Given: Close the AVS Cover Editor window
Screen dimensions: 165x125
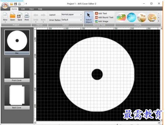Looking at the screenshot, I should [159, 4].
